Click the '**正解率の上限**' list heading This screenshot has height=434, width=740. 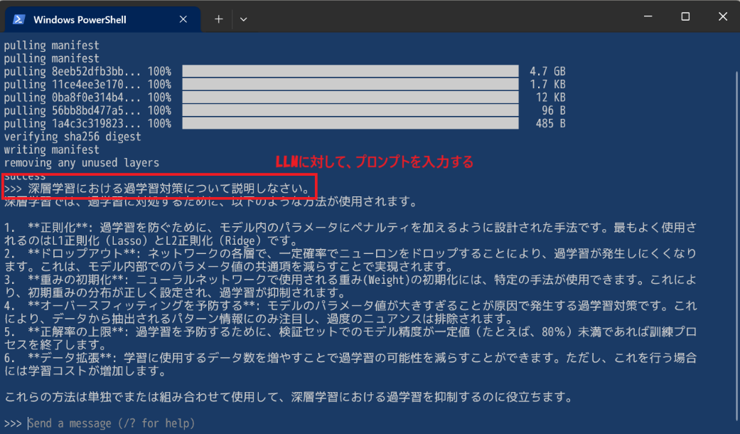[x=75, y=332]
